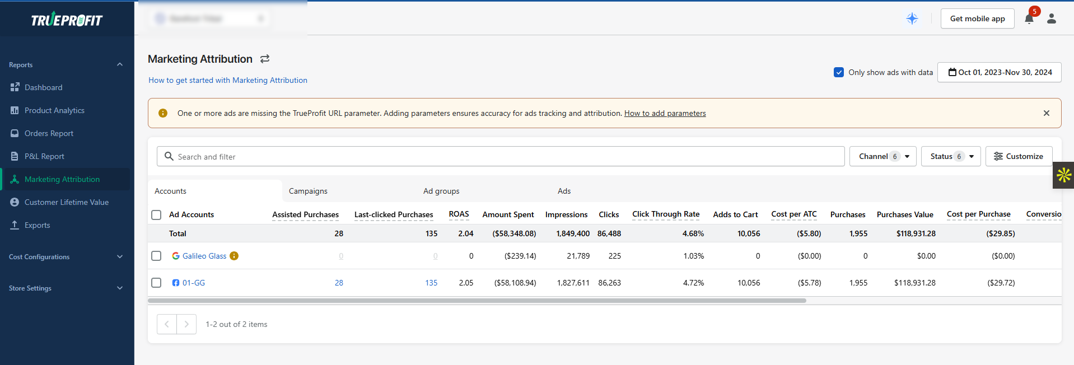Go to next page of results

coord(186,324)
